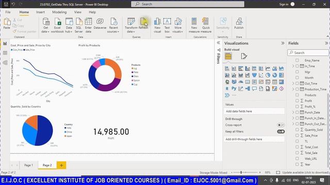
Task: Toggle Keep all filters switch
Action: (x=280, y=132)
